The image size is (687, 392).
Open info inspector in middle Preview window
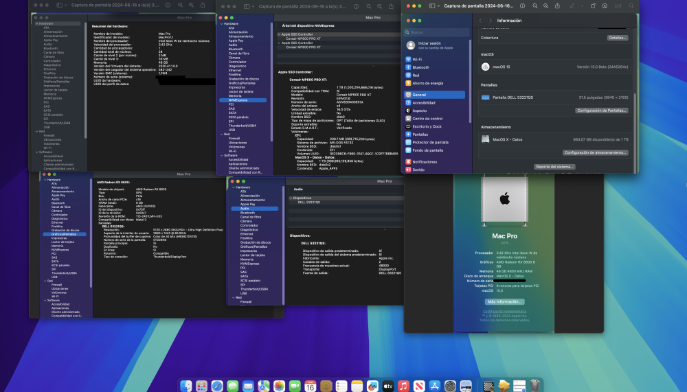[x=356, y=7]
